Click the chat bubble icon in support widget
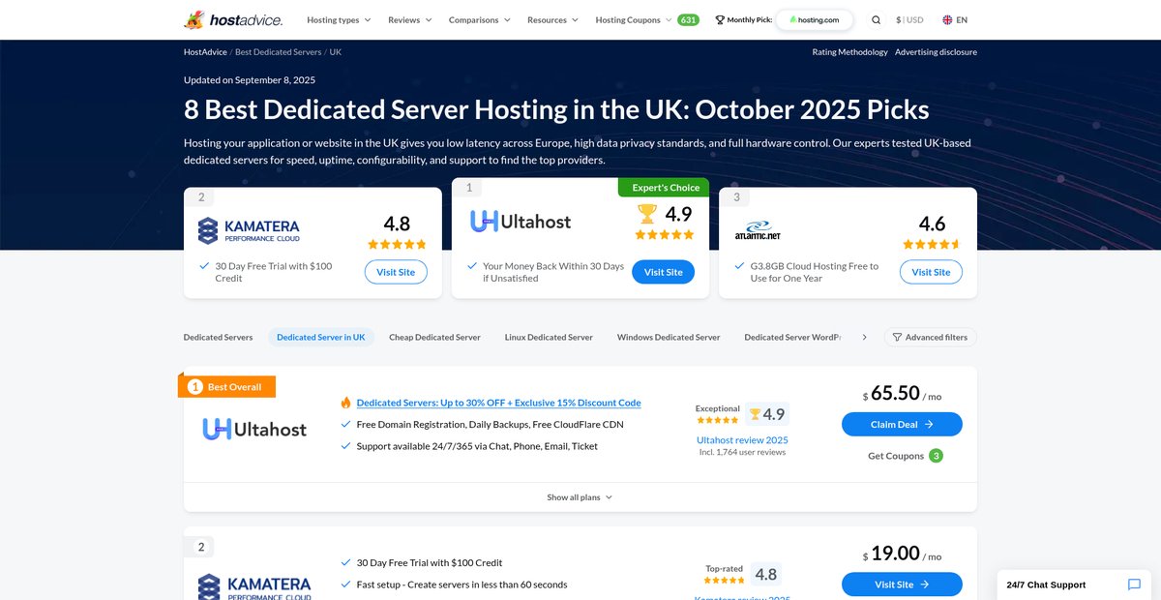Viewport: 1161px width, 600px height. tap(1134, 585)
